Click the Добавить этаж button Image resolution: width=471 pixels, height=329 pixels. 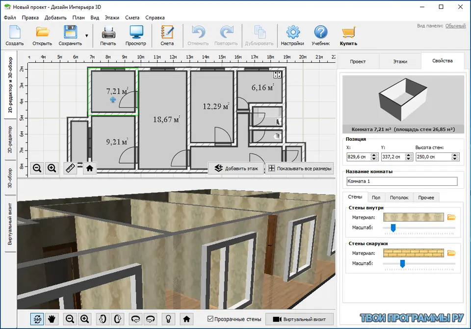[236, 168]
